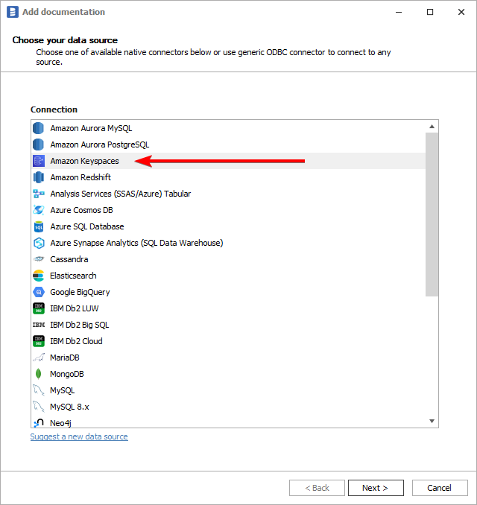Select Amazon Aurora PostgreSQL connection

99,144
